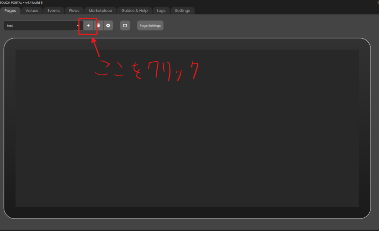Image resolution: width=379 pixels, height=231 pixels.
Task: Select the "test" page name field
Action: pyautogui.click(x=37, y=25)
